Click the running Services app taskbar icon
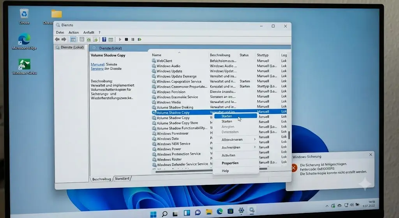This screenshot has height=218, width=399. pyautogui.click(x=252, y=210)
